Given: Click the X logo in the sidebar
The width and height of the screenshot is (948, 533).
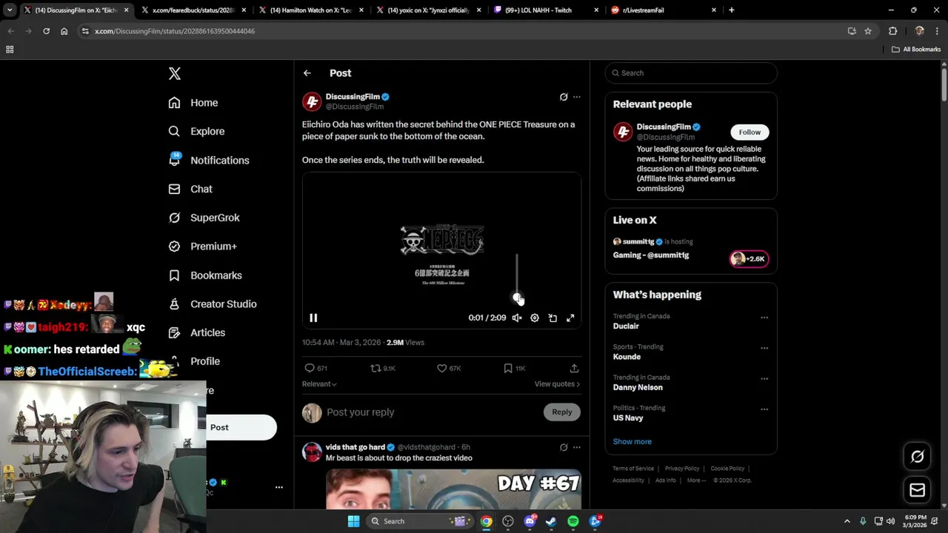Looking at the screenshot, I should [x=174, y=73].
